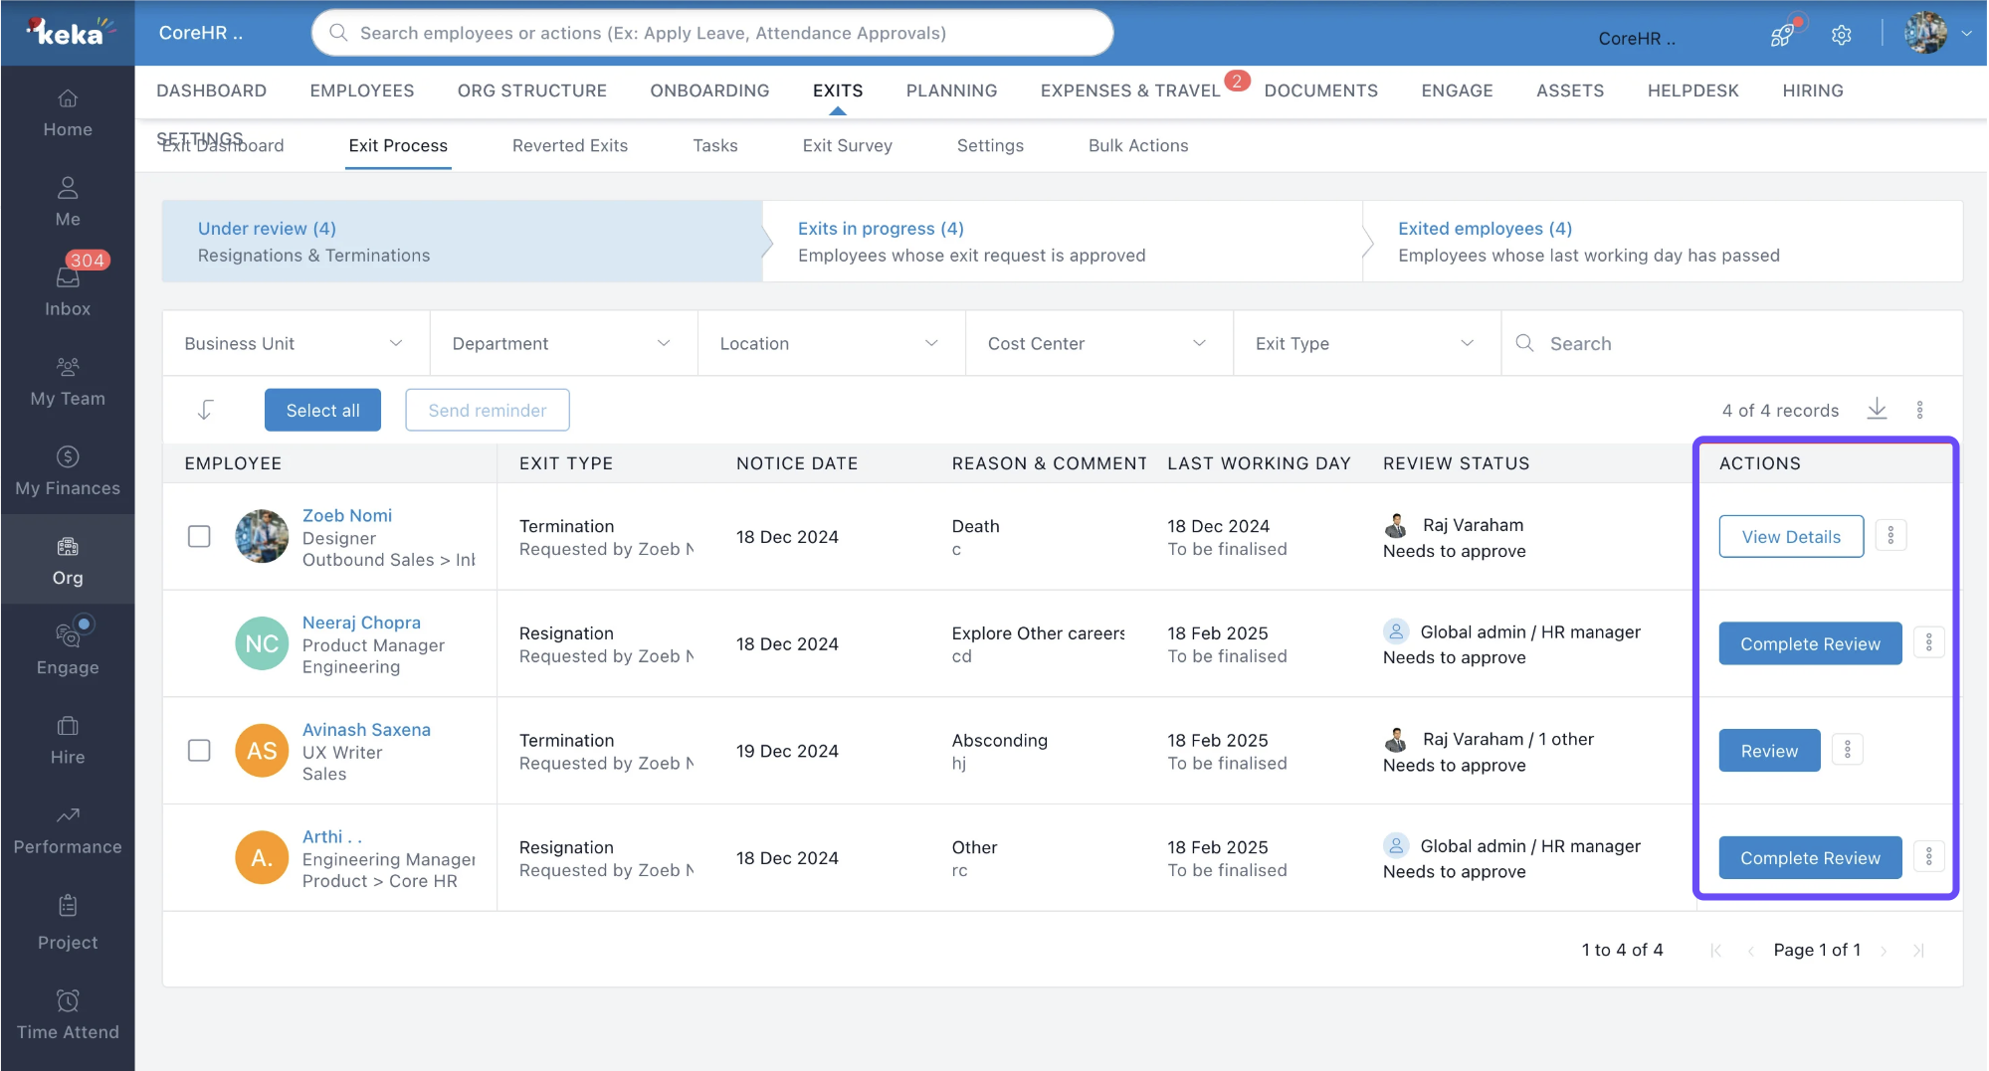1989x1071 pixels.
Task: Open more options for Zoeb Nomi row
Action: (x=1890, y=536)
